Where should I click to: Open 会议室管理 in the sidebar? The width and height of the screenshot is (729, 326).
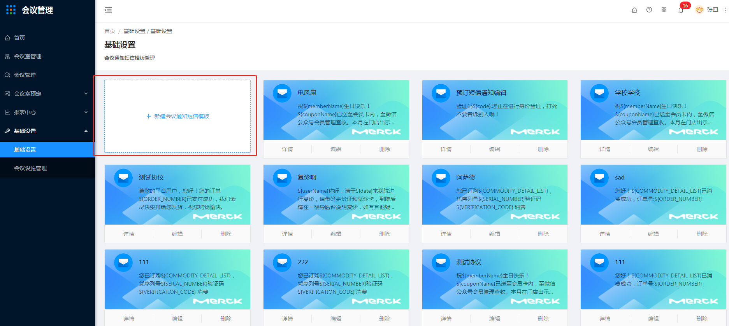(x=47, y=56)
